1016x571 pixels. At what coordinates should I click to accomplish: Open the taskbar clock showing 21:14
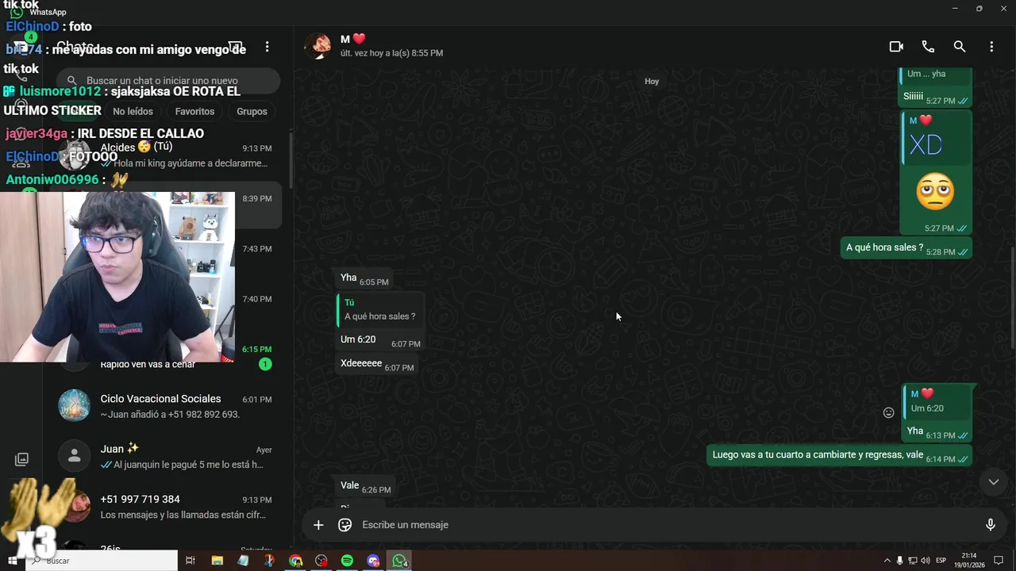[969, 561]
